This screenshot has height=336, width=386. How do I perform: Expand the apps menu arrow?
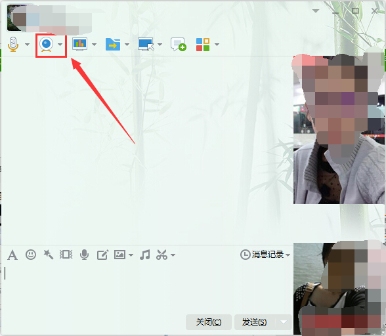217,45
